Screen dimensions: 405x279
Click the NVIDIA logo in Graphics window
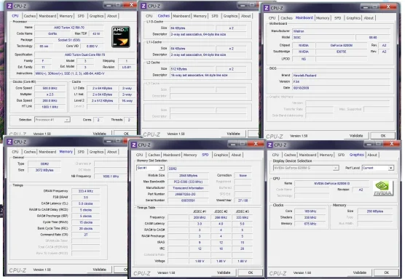[383, 188]
